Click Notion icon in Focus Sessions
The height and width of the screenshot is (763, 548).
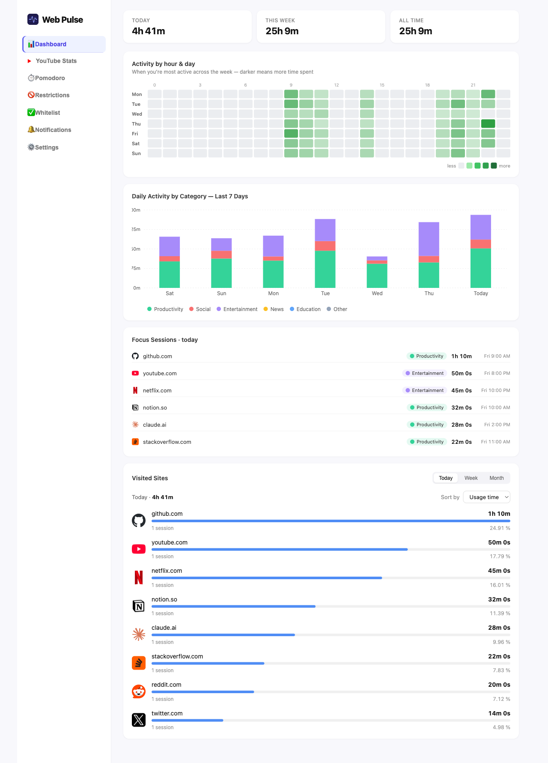(x=135, y=407)
